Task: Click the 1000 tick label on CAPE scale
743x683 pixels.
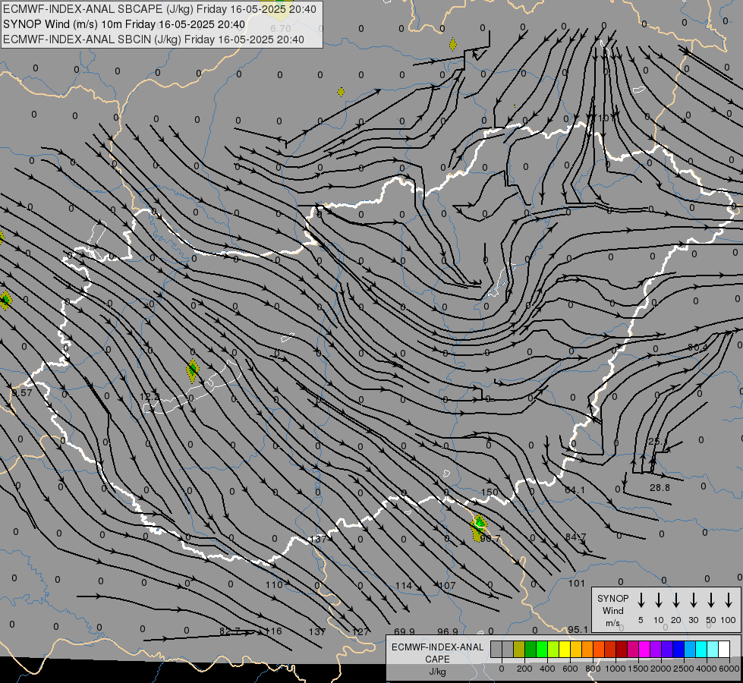Action: pyautogui.click(x=615, y=669)
